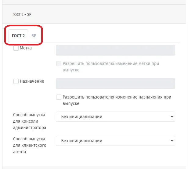Enable the Метка checkbox
The width and height of the screenshot is (191, 169).
(x=16, y=48)
